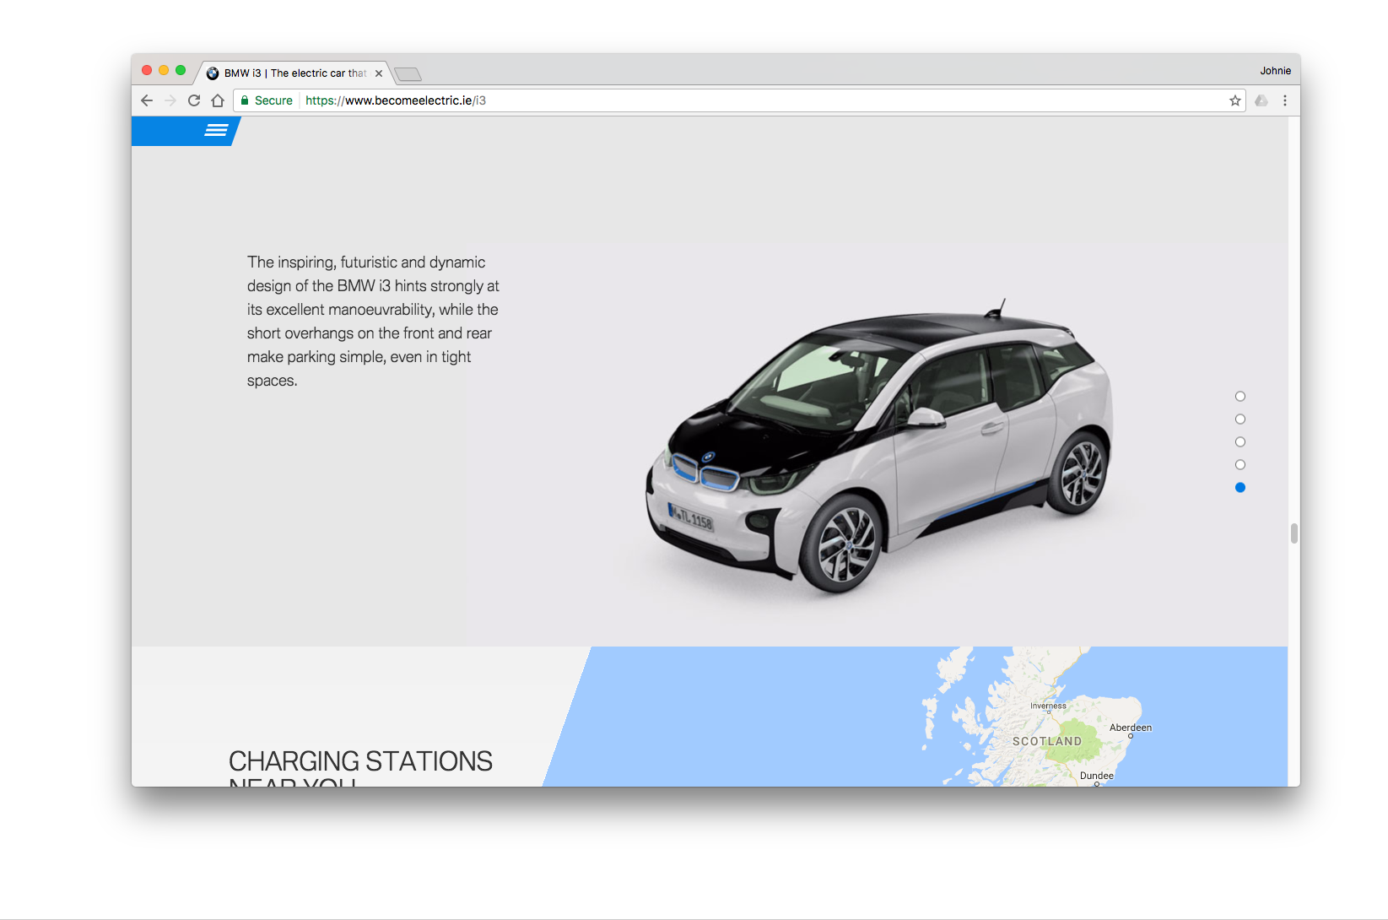Select third section navigation dot
The height and width of the screenshot is (920, 1388).
click(x=1240, y=442)
